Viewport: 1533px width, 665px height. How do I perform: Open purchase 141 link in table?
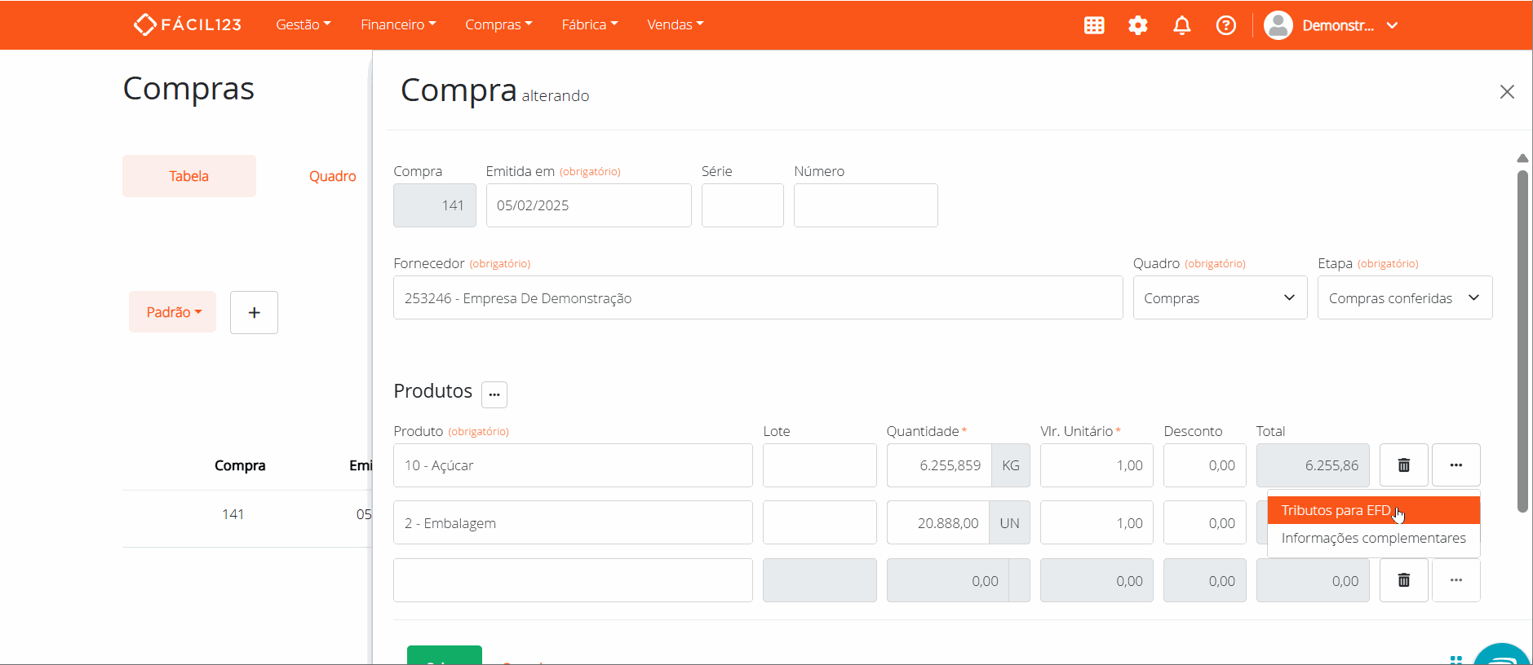click(233, 514)
